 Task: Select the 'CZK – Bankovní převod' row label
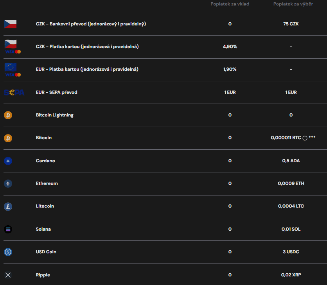click(91, 24)
